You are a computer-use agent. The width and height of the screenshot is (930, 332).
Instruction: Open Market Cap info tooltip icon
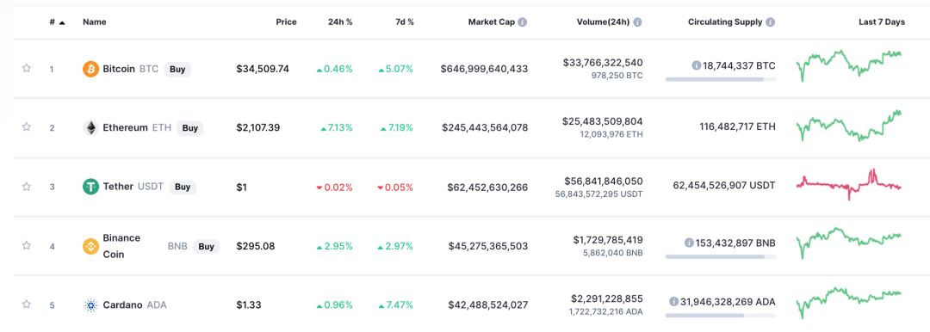522,22
